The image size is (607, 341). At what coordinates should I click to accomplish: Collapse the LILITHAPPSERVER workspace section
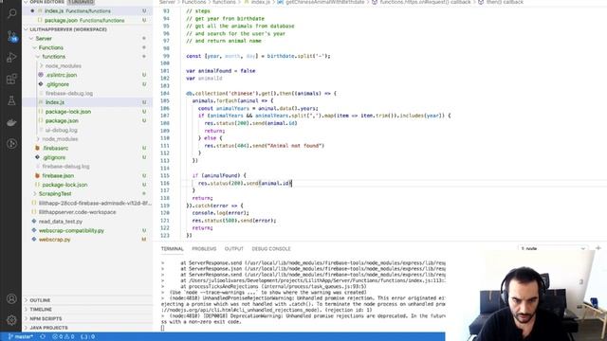(68, 29)
